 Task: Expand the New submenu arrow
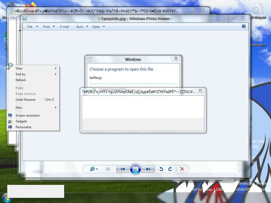(x=56, y=108)
